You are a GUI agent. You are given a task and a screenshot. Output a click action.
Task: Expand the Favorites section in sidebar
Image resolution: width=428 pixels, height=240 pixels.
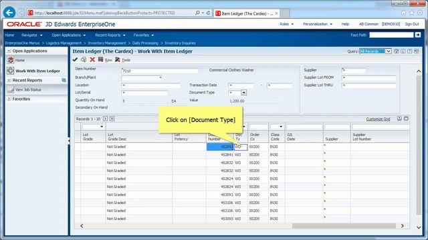(9, 99)
